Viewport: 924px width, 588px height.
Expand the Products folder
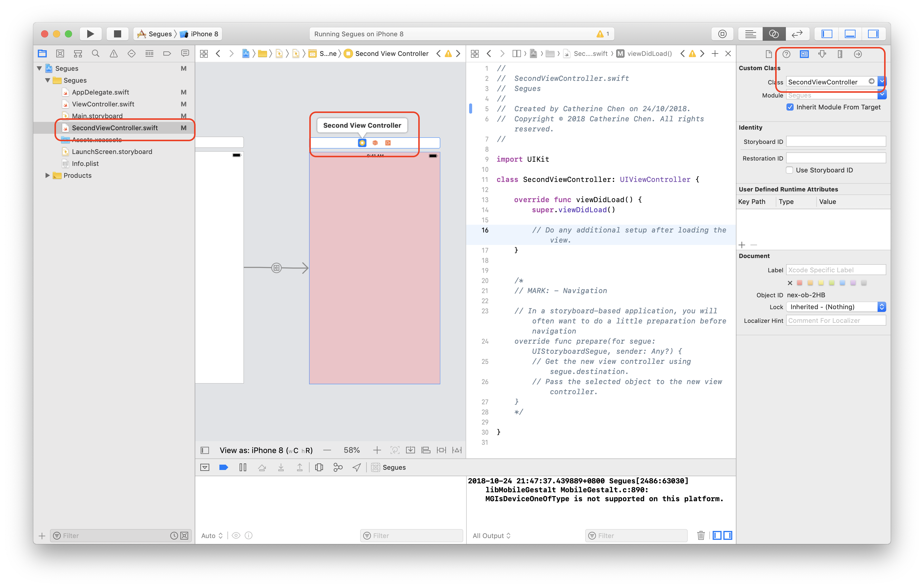[48, 175]
